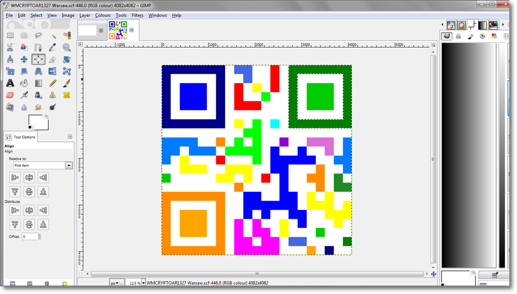Image resolution: width=517 pixels, height=294 pixels.
Task: Open the zoom percentage dropdown
Action: 144,283
